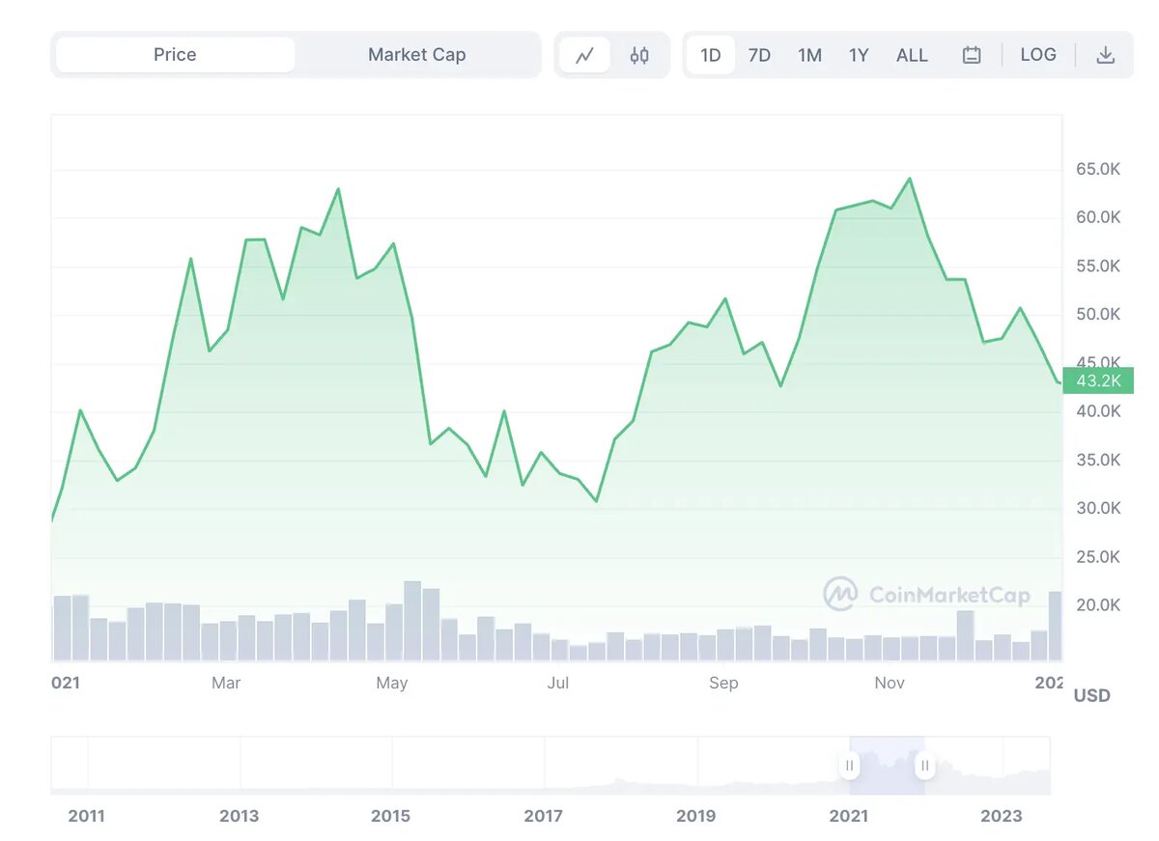This screenshot has height=841, width=1159.
Task: Switch to candlestick chart icon
Action: (x=639, y=55)
